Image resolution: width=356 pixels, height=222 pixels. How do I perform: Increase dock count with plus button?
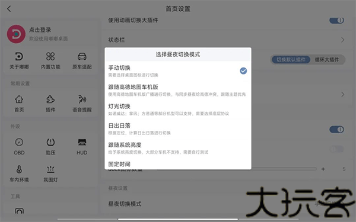coord(323,169)
